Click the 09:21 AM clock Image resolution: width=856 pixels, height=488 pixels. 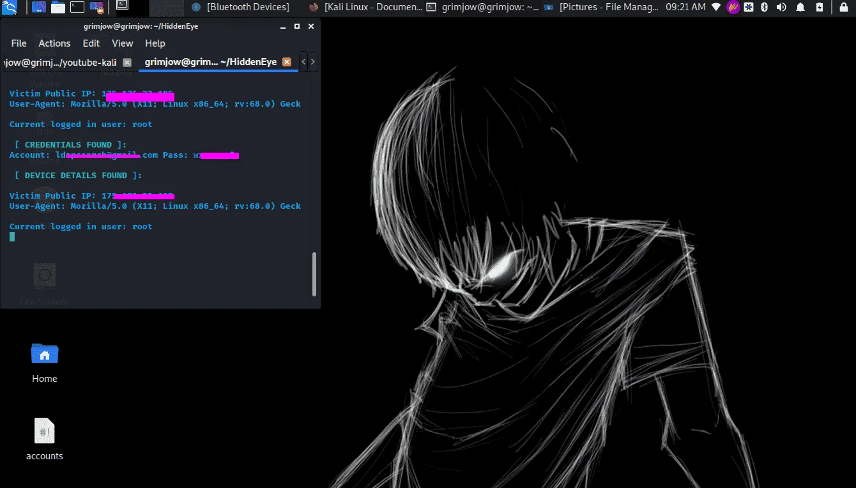(685, 8)
